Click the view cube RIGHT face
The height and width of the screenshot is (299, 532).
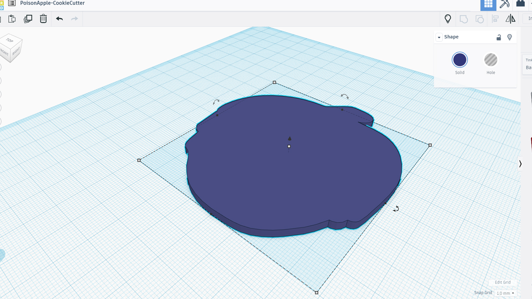16,51
